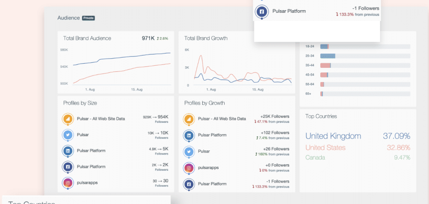Click the 971K total audience value
This screenshot has width=429, height=204.
pos(148,38)
